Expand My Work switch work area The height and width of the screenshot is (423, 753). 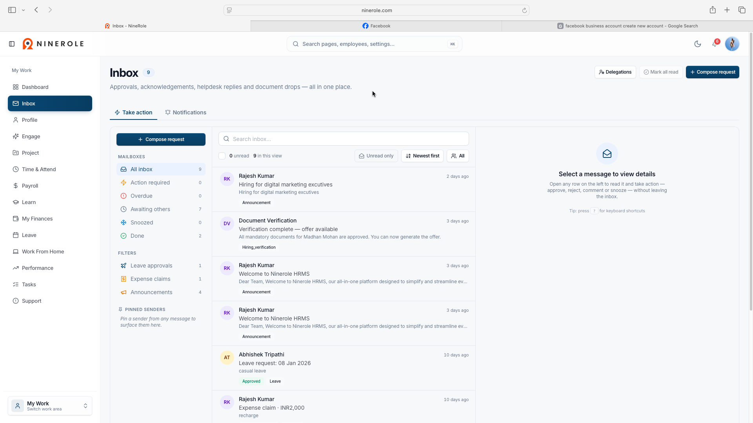pyautogui.click(x=50, y=406)
